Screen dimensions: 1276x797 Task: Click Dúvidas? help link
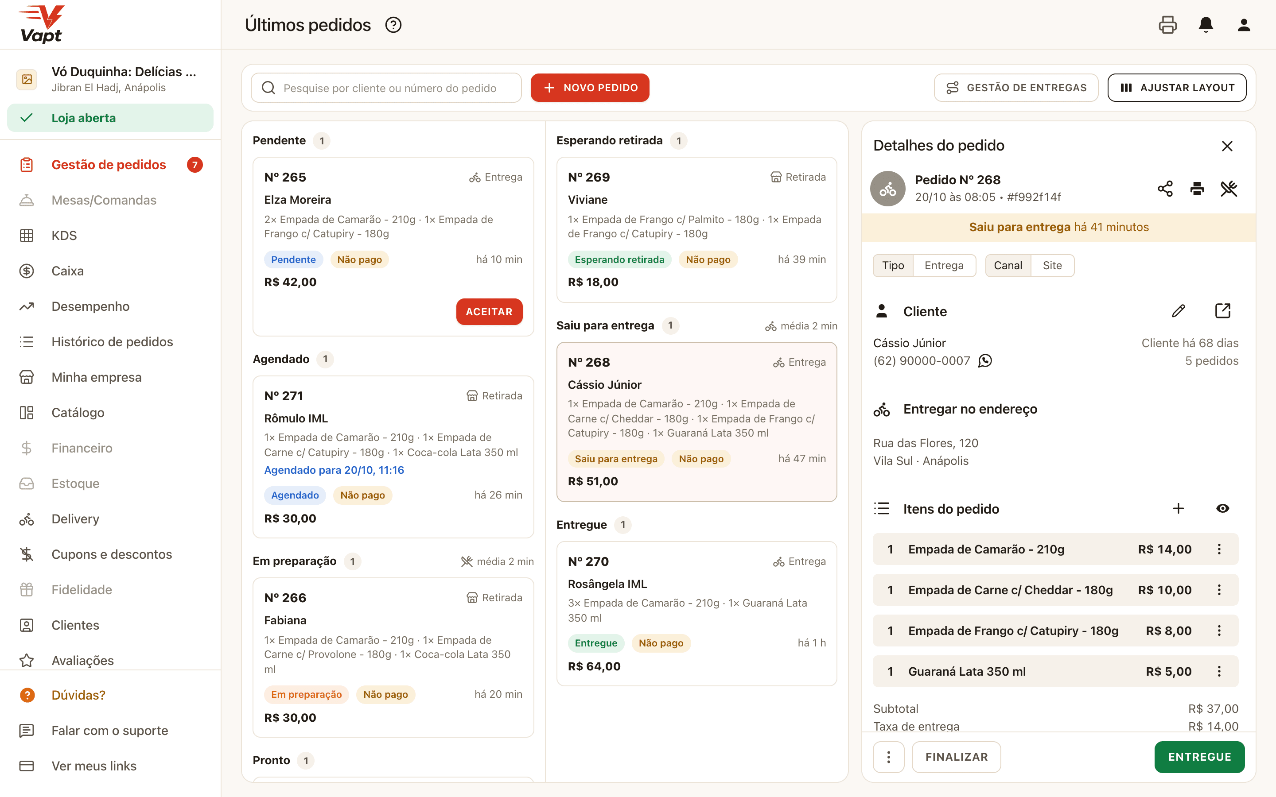click(110, 695)
